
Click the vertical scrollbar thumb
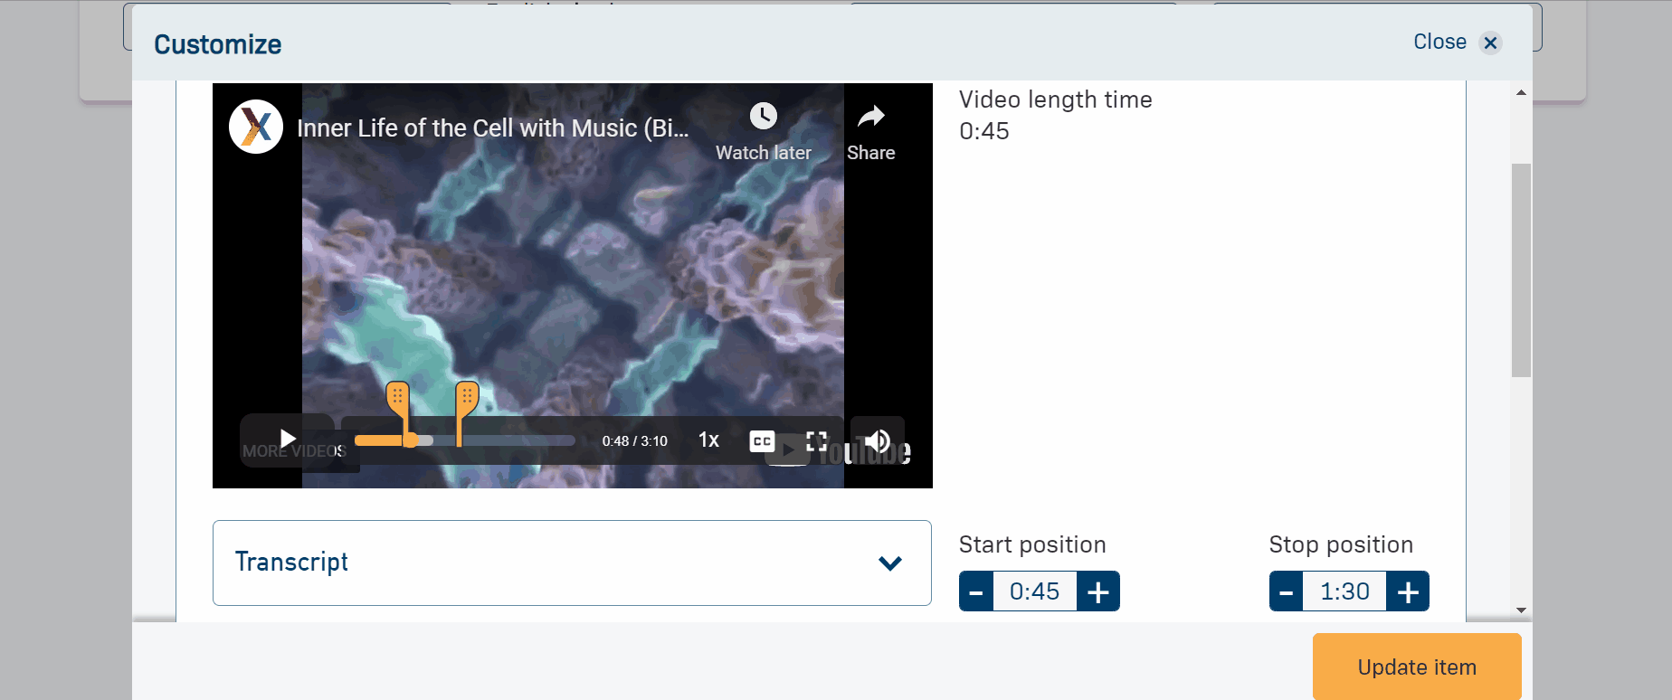[1521, 270]
